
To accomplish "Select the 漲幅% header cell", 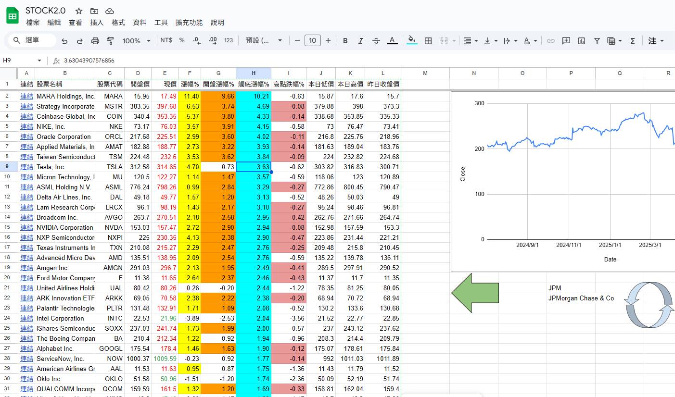I will point(190,84).
